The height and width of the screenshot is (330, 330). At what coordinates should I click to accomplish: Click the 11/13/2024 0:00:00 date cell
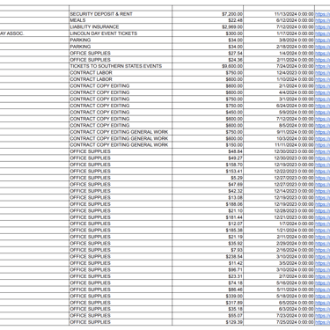click(x=279, y=14)
